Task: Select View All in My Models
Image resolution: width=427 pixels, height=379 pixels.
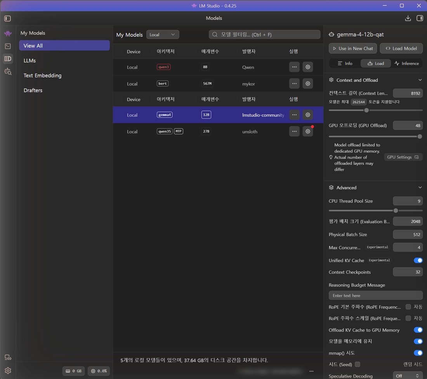Action: (x=64, y=46)
